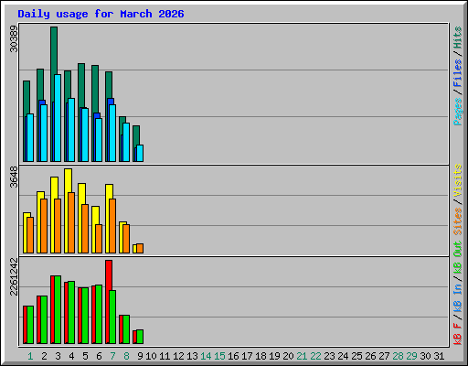The height and width of the screenshot is (366, 468).
Task: Click day 7 on the x-axis
Action: click(x=112, y=356)
